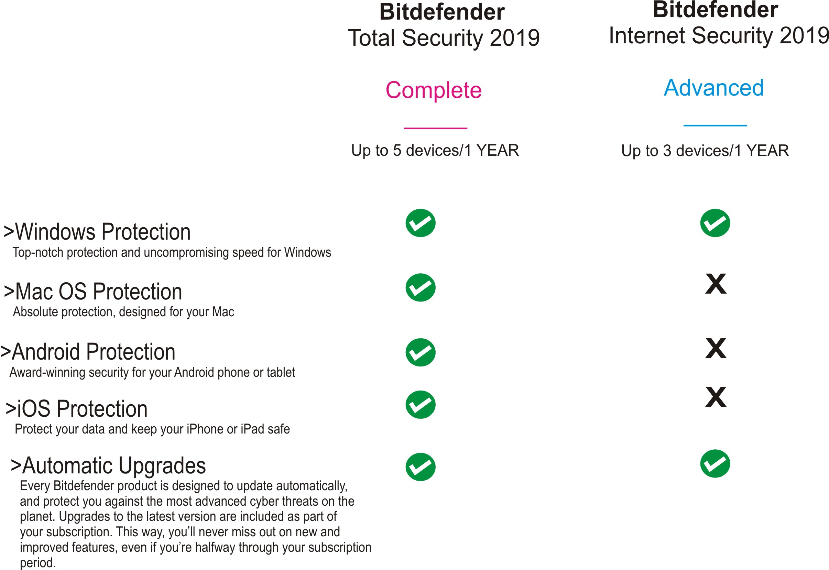
Task: Click Total Security green check for iOS Protection
Action: 421,404
